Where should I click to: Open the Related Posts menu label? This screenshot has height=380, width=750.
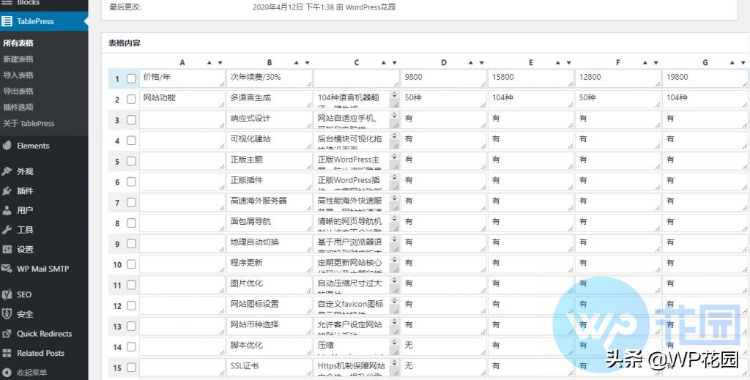(x=41, y=353)
